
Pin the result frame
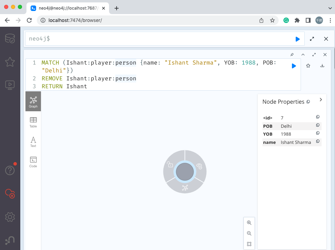(292, 55)
